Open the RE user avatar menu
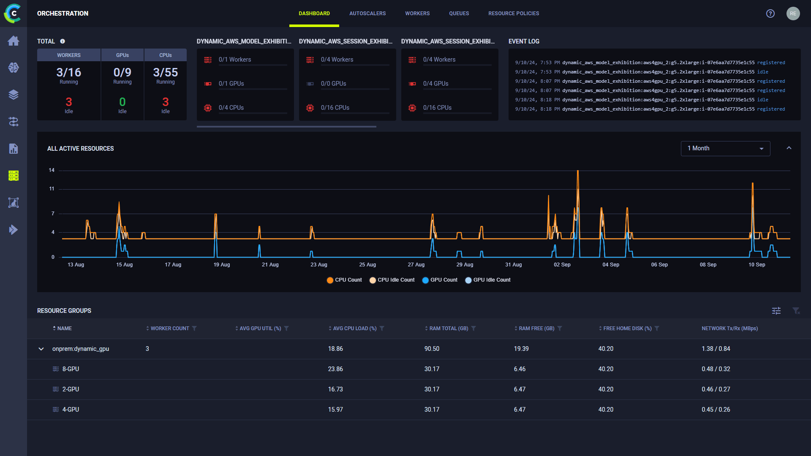 [793, 14]
